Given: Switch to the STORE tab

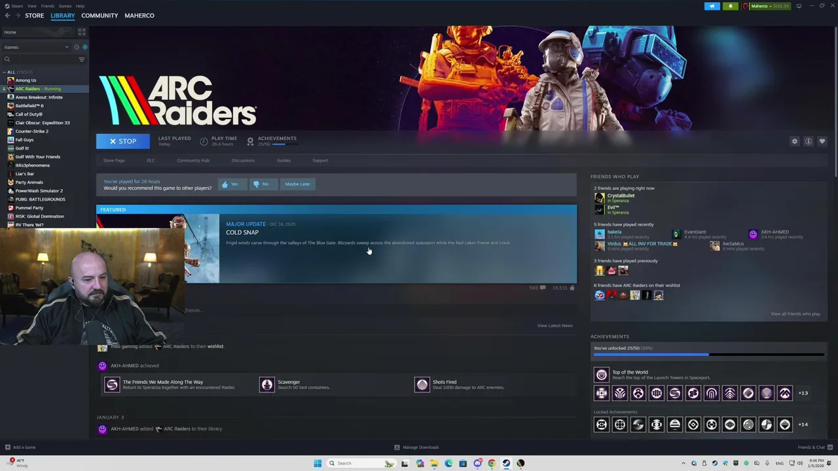Looking at the screenshot, I should [34, 16].
